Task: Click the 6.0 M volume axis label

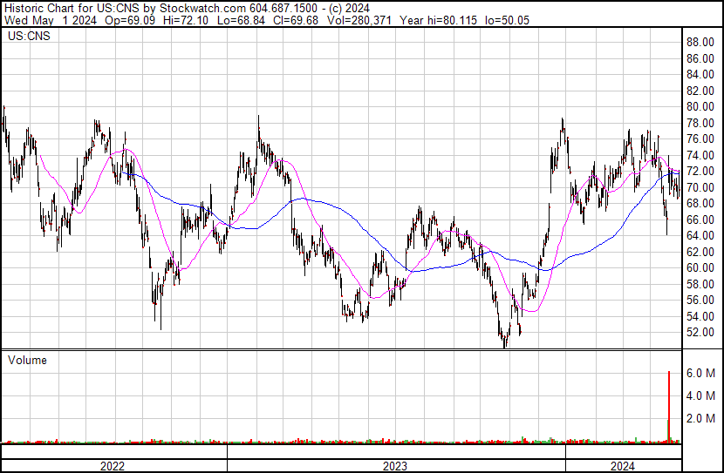Action: [700, 373]
